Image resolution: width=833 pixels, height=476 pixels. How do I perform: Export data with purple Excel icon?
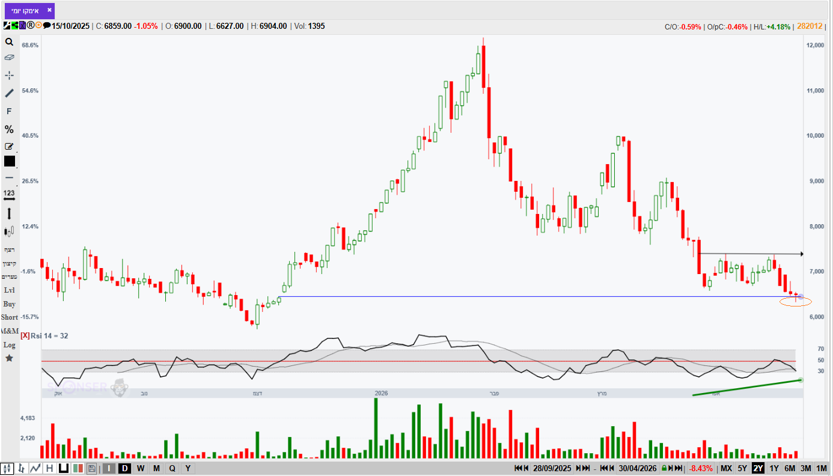point(22,26)
